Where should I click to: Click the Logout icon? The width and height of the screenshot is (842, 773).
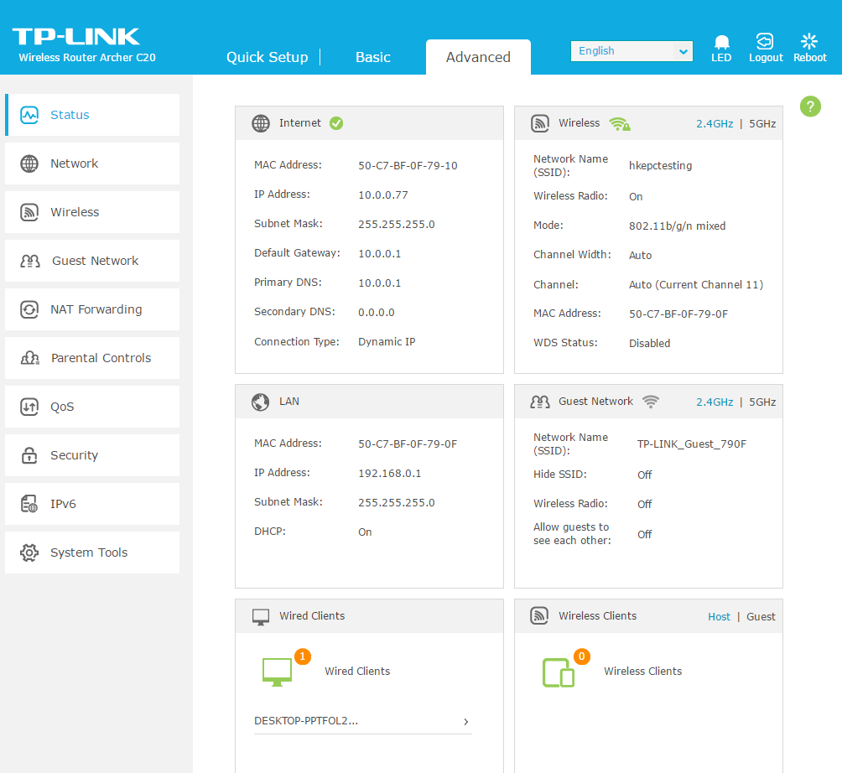click(x=765, y=41)
